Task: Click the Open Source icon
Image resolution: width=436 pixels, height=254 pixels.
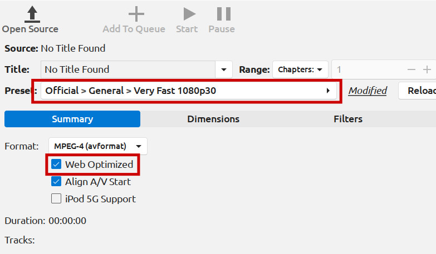Action: [32, 14]
